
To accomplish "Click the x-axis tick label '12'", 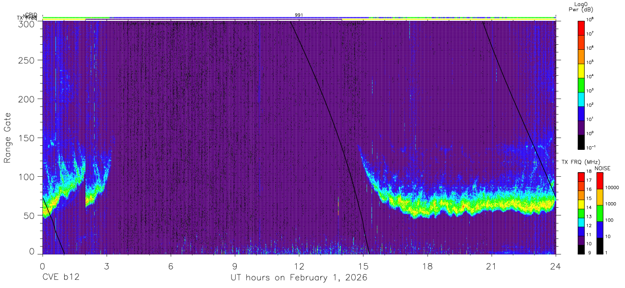I will pyautogui.click(x=299, y=266).
